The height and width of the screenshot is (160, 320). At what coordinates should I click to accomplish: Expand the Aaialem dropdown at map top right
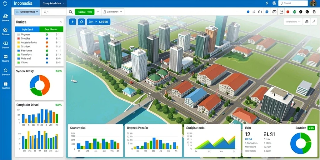point(293,22)
